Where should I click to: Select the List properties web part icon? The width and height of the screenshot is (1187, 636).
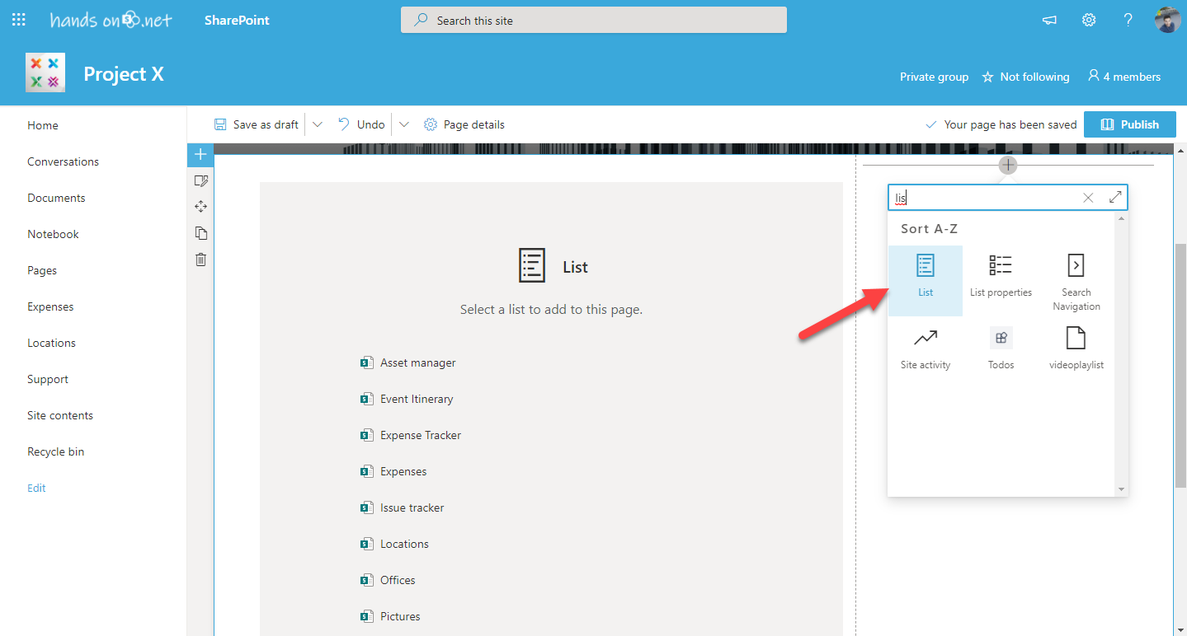[1001, 276]
